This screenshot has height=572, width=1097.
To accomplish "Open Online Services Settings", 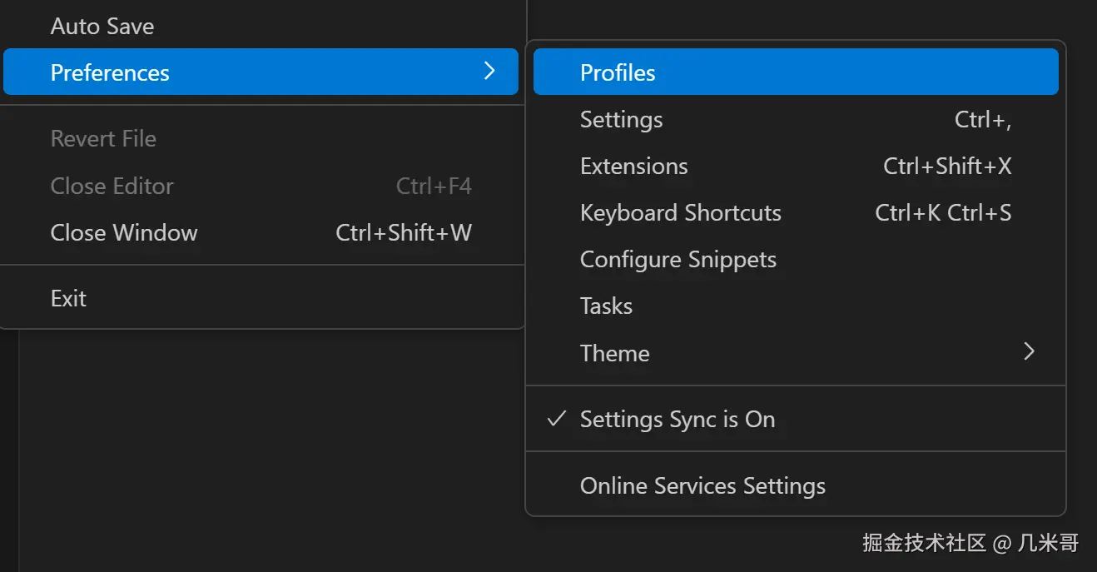I will tap(702, 486).
